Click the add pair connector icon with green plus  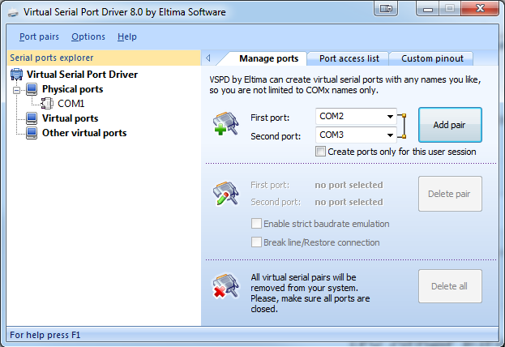pyautogui.click(x=226, y=123)
